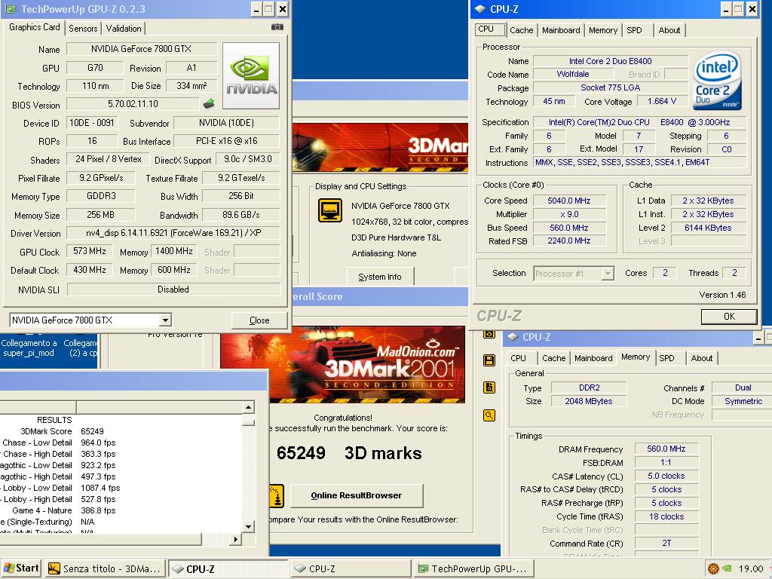Screen dimensions: 772x579
Task: Click the NVIDIA tray icon near the clock
Action: [x=726, y=568]
